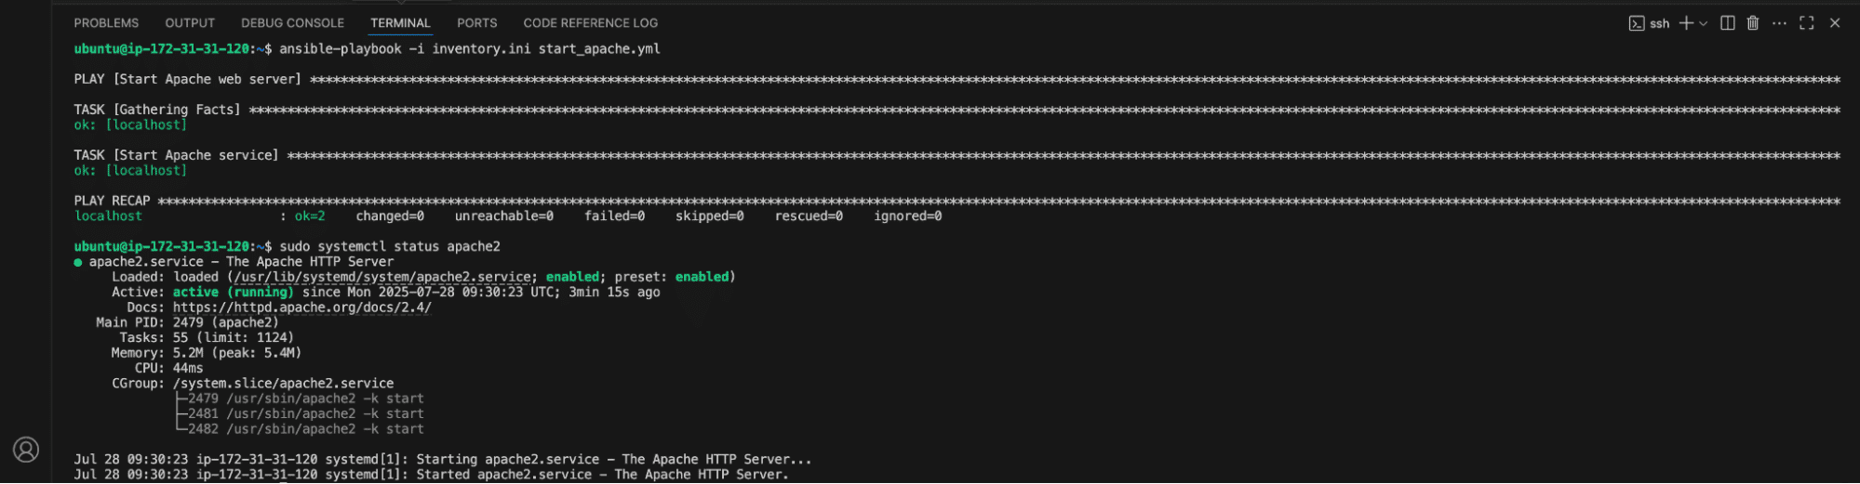
Task: Open the Accounts menu icon
Action: coord(26,450)
